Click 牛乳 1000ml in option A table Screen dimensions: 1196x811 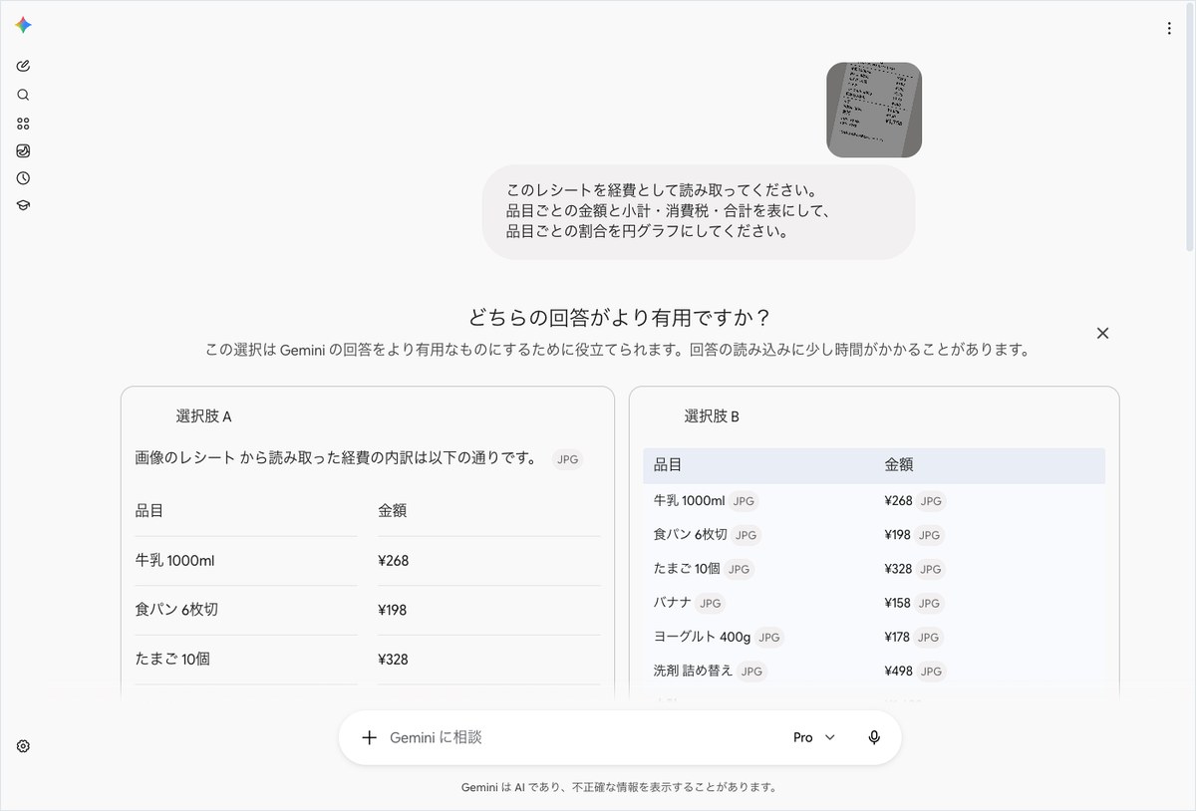[174, 561]
